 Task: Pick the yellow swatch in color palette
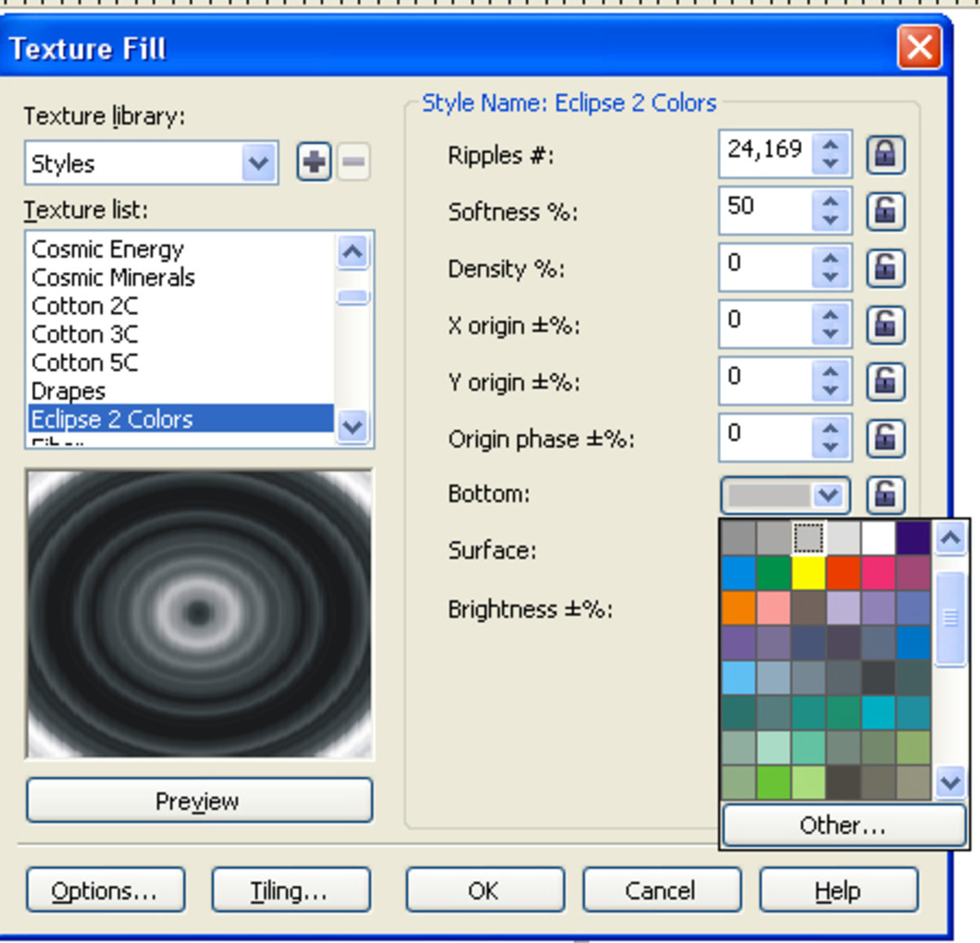point(808,572)
